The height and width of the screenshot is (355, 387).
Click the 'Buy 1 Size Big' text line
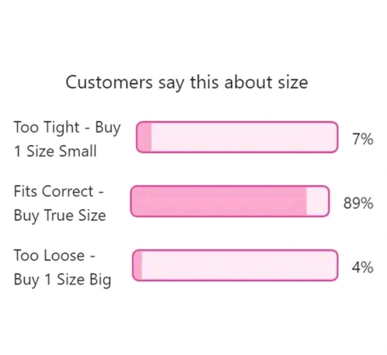click(x=62, y=280)
